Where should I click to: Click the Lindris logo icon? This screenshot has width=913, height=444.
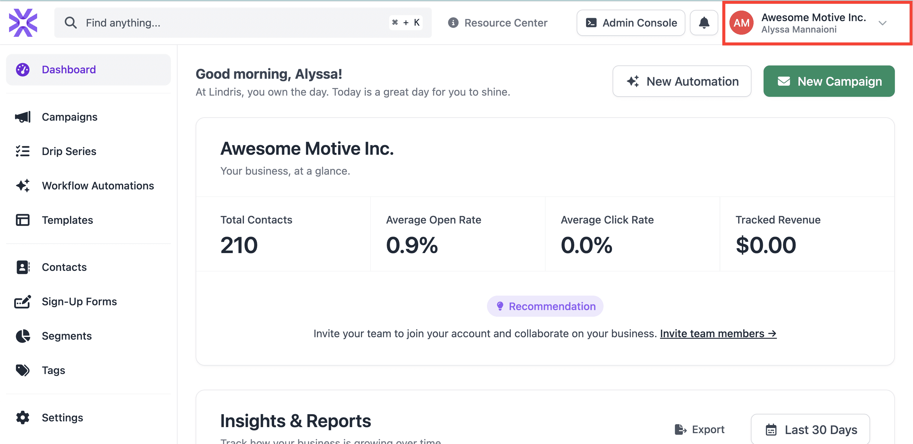pos(23,23)
